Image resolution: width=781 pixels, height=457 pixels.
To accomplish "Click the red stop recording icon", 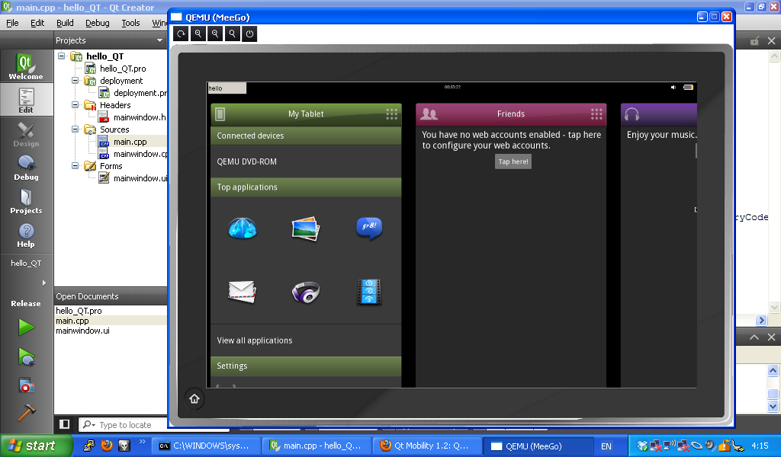I will pos(27,385).
